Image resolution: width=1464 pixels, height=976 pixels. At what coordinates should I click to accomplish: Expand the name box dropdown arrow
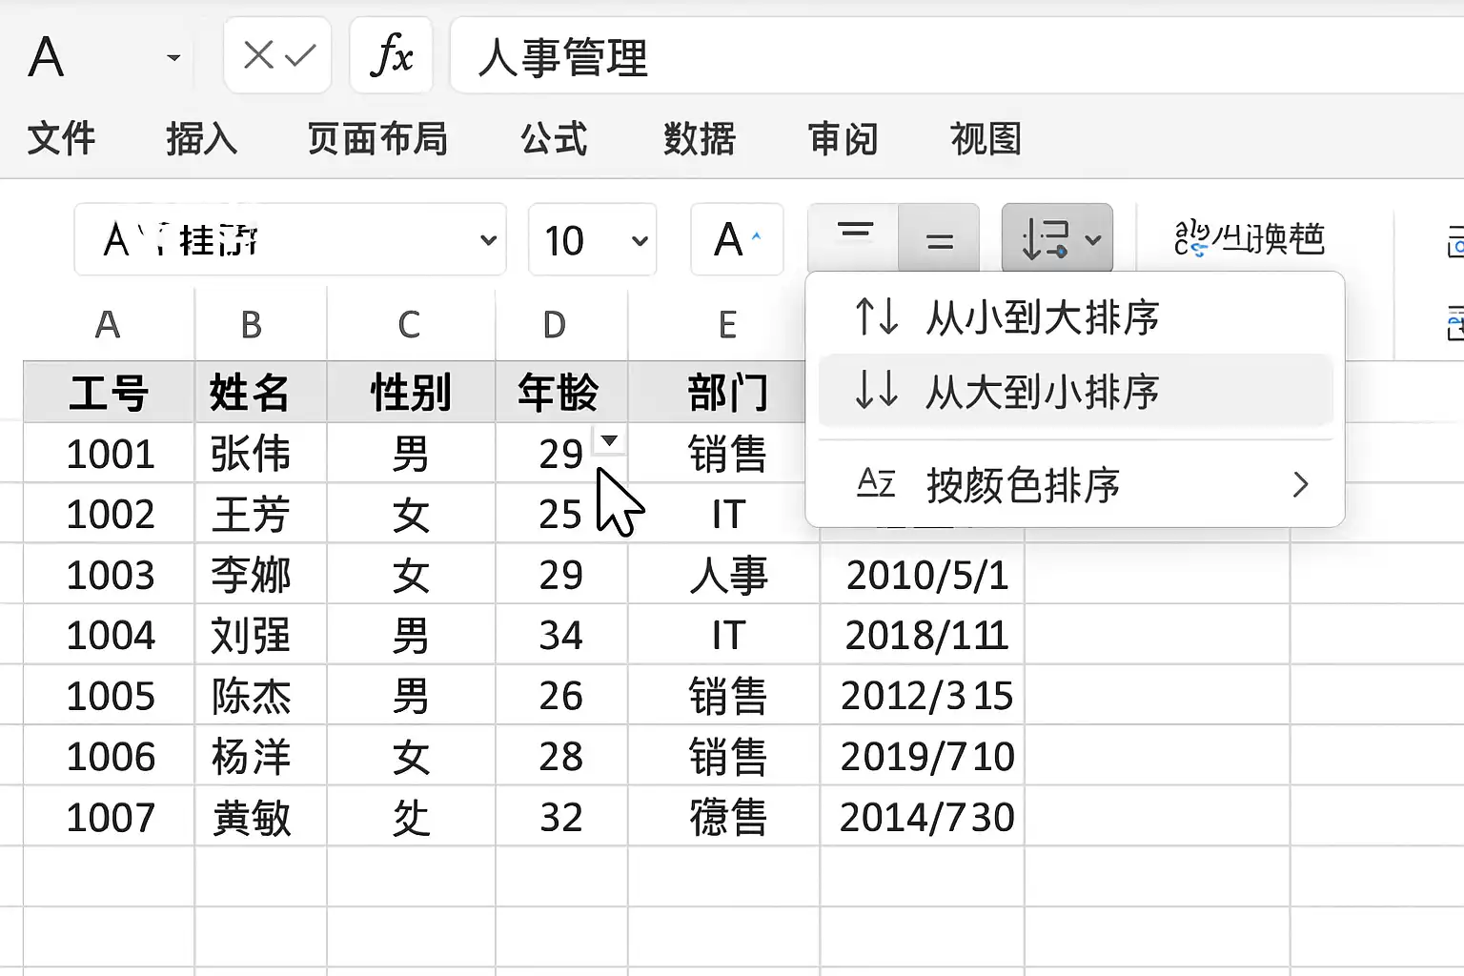[x=173, y=58]
